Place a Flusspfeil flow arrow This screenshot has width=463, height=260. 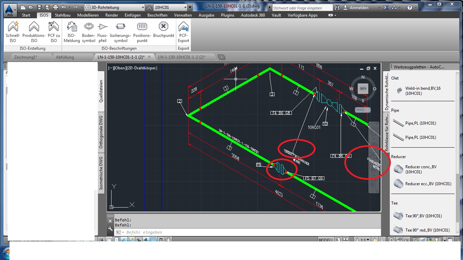click(x=102, y=32)
